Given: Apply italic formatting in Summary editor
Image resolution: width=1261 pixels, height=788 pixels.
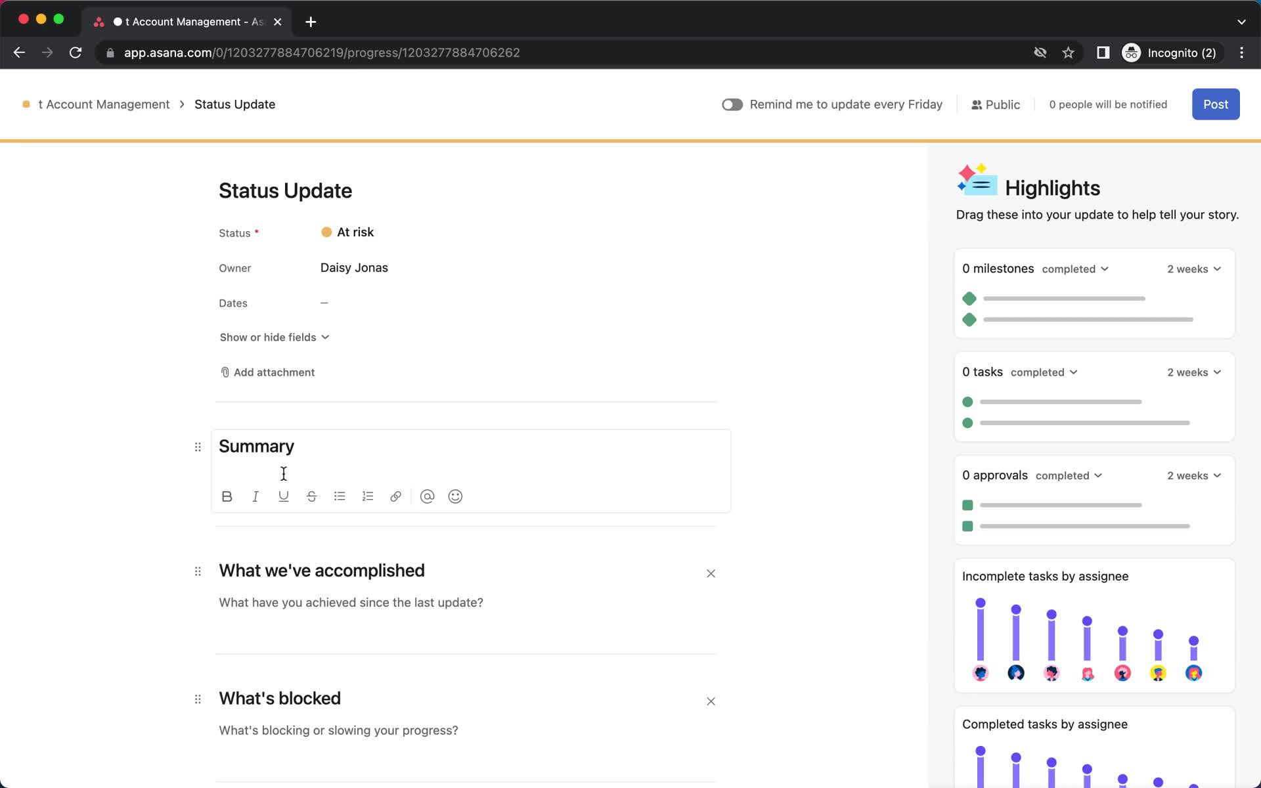Looking at the screenshot, I should point(255,496).
